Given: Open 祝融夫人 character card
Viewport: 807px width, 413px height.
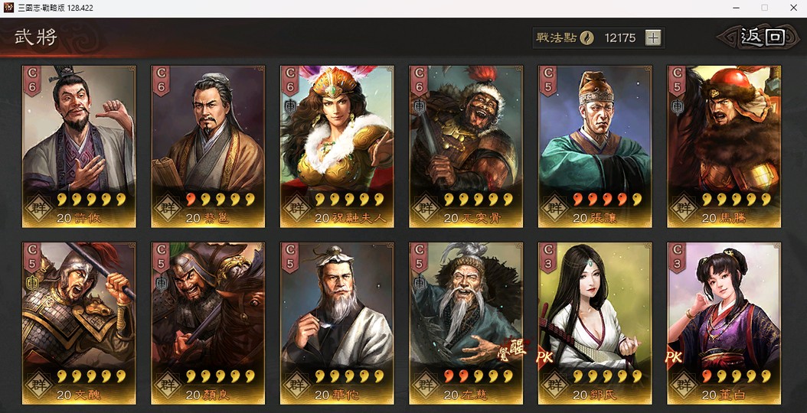Looking at the screenshot, I should coord(337,146).
